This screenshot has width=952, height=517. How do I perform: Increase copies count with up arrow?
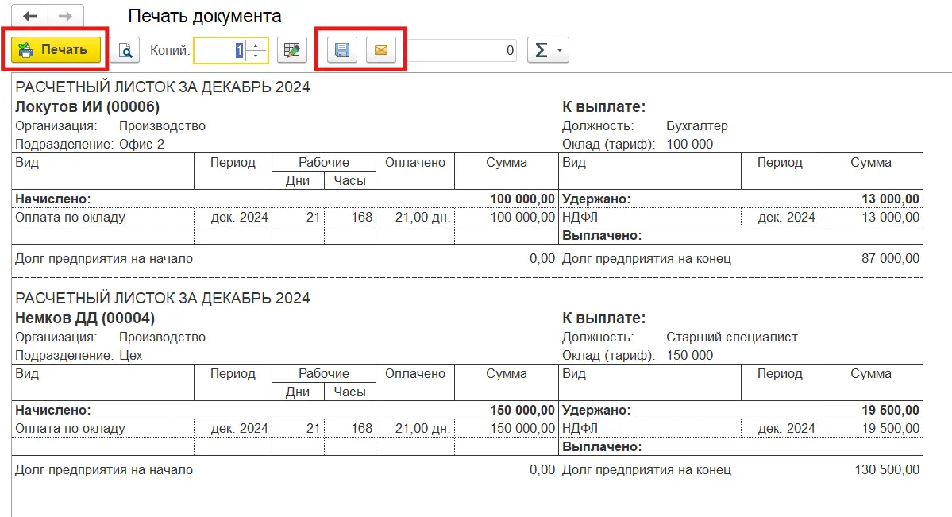coord(256,45)
